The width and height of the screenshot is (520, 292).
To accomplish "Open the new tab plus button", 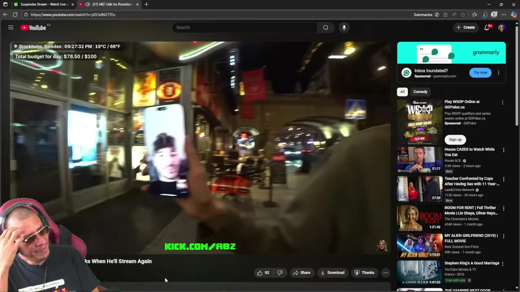I will (x=146, y=4).
